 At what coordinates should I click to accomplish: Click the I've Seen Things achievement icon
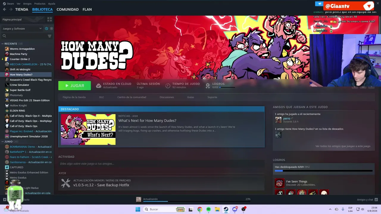tap(279, 183)
